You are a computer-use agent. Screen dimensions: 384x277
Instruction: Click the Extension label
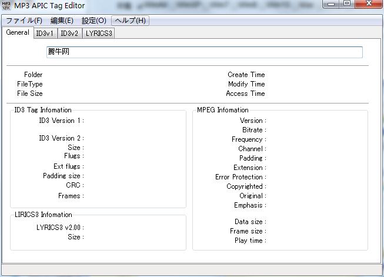pos(250,168)
